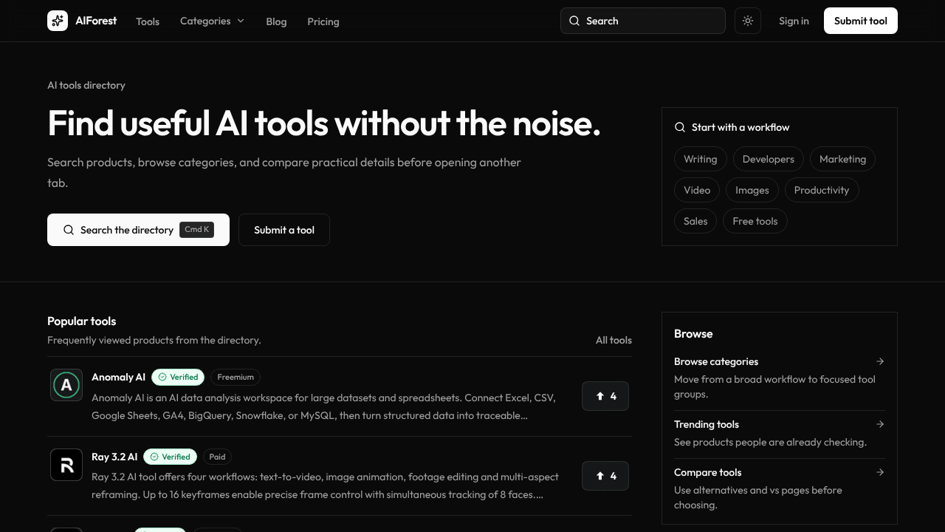
Task: Click the search icon beside Start with a workflow
Action: (680, 127)
